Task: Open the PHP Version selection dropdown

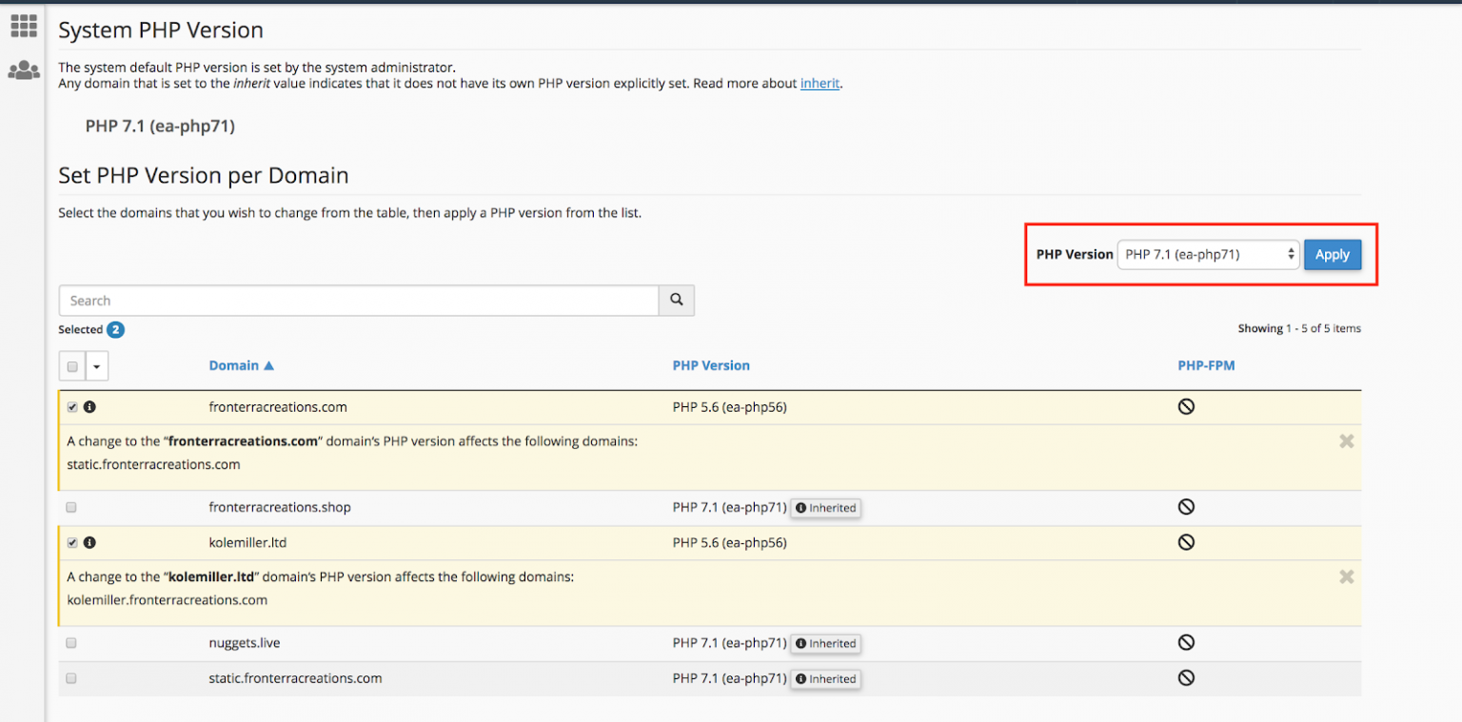Action: (1207, 254)
